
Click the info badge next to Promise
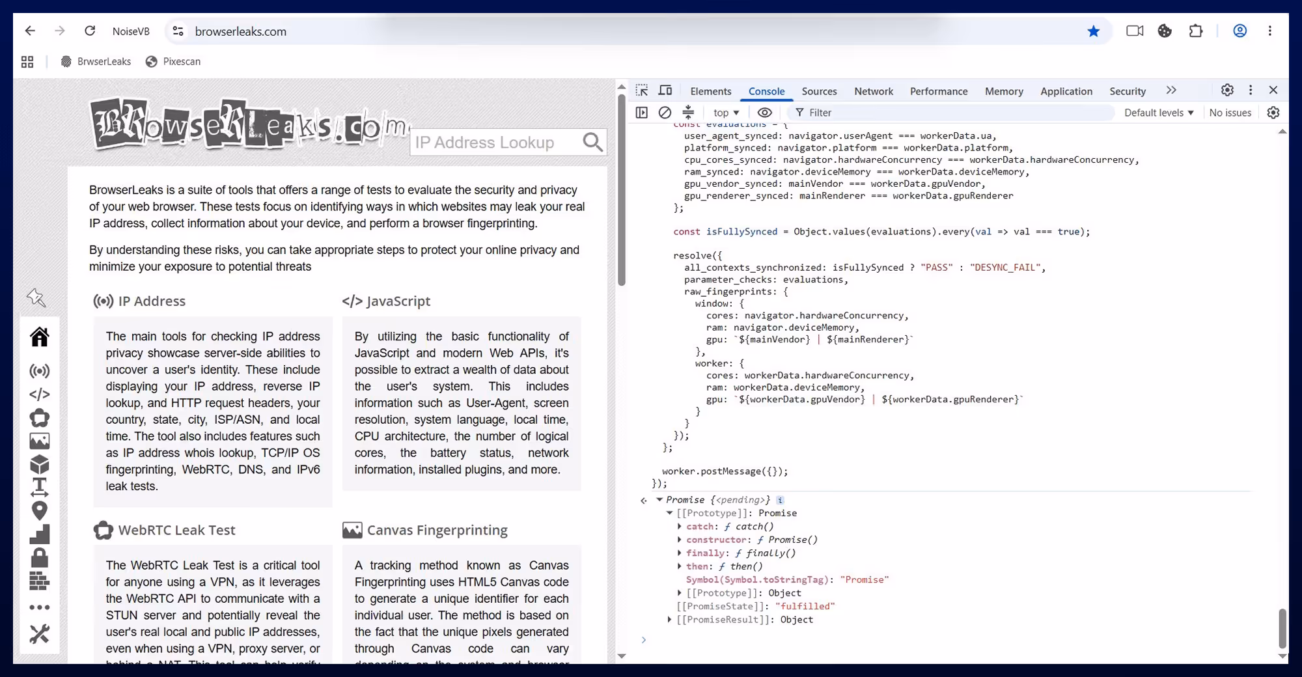pyautogui.click(x=780, y=500)
